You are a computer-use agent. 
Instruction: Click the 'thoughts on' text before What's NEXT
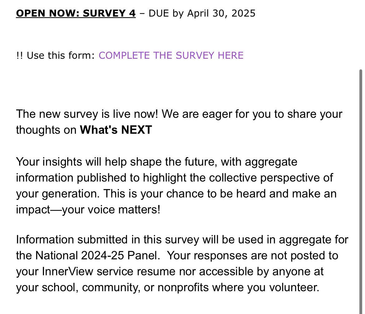pyautogui.click(x=46, y=130)
